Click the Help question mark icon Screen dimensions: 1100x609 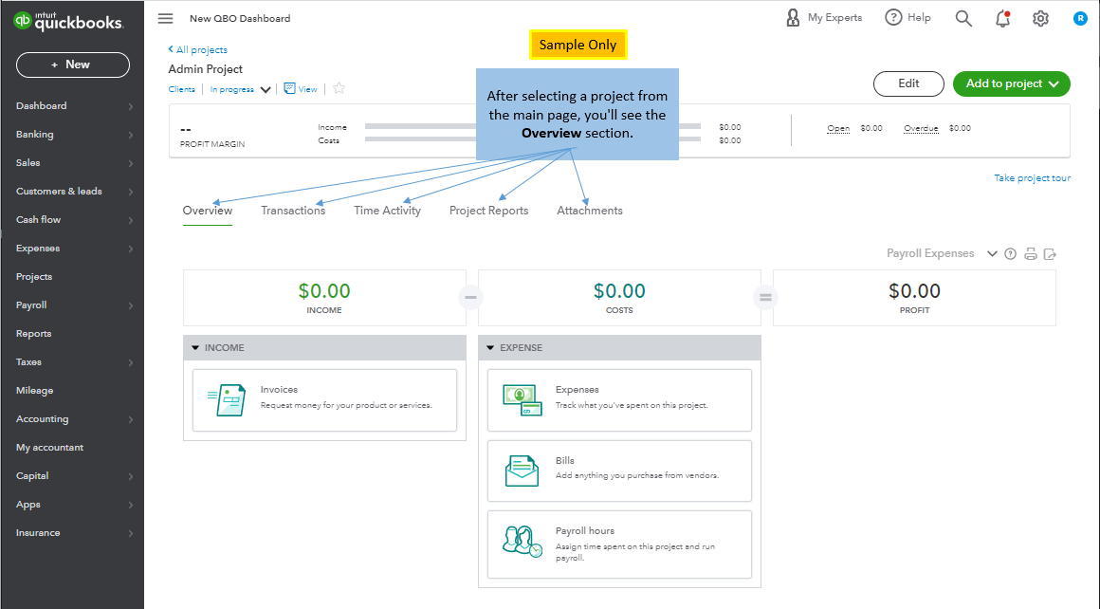coord(893,17)
